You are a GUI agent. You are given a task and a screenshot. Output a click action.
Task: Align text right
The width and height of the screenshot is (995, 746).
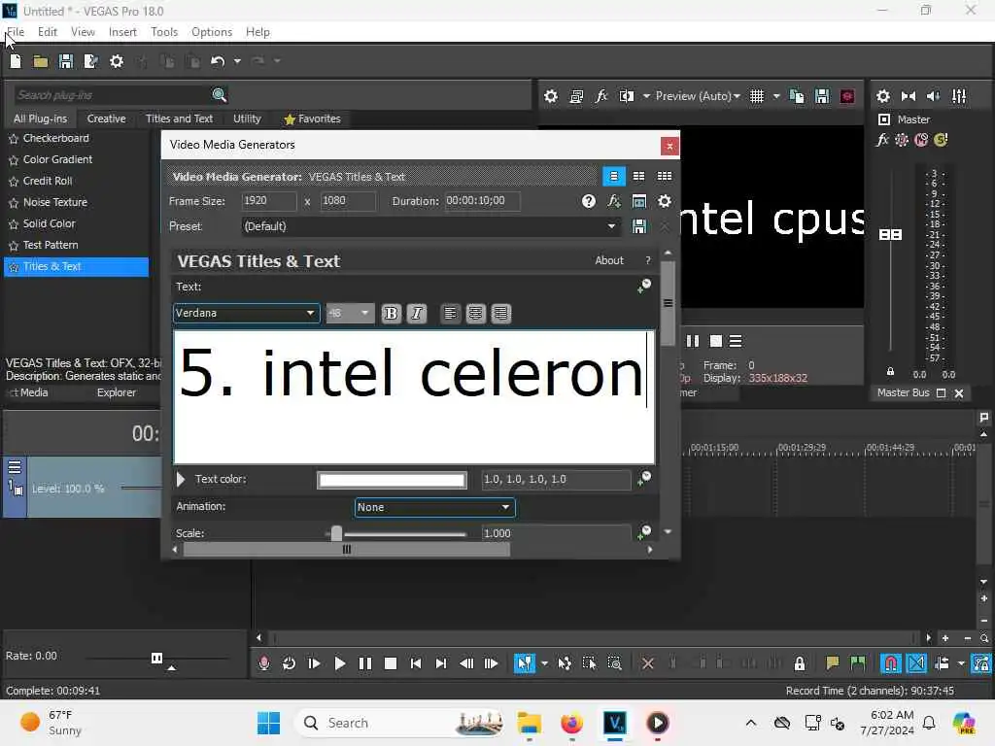pos(500,314)
